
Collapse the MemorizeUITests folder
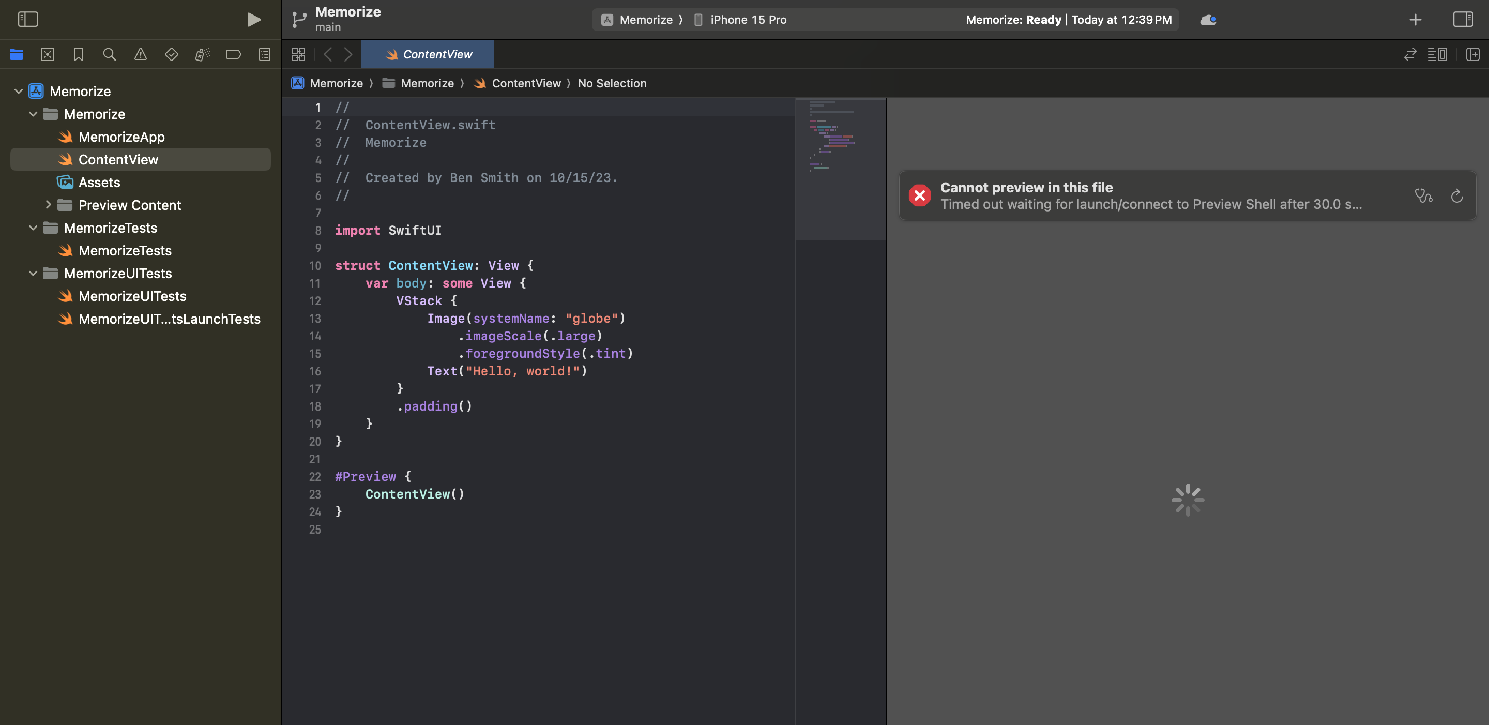[x=33, y=274]
